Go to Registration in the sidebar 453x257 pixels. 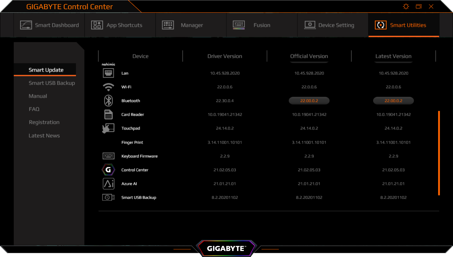(44, 122)
